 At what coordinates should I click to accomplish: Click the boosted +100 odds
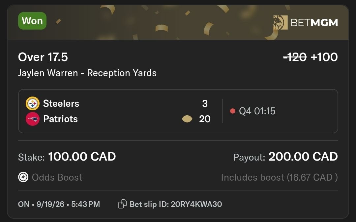coord(324,57)
